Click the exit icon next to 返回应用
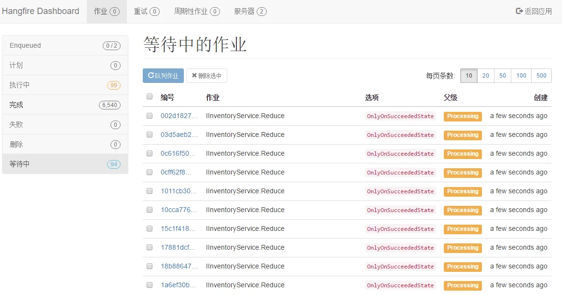Image resolution: width=562 pixels, height=295 pixels. (519, 11)
